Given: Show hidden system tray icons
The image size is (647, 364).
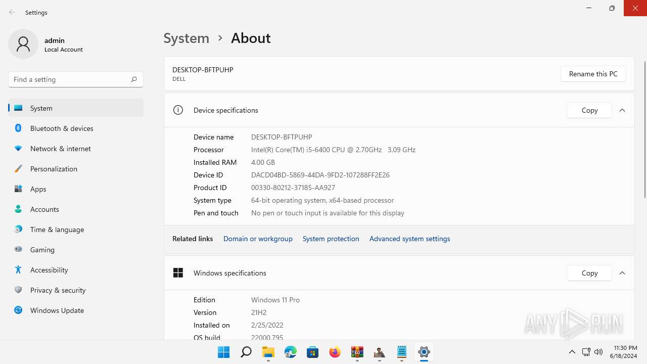Looking at the screenshot, I should [572, 352].
